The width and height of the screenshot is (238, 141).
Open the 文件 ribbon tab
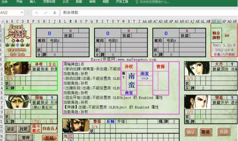click(x=5, y=2)
